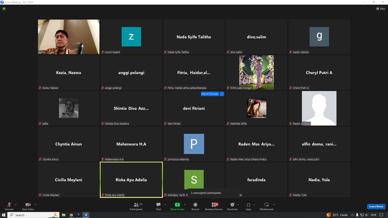Open the Apps panel
The height and width of the screenshot is (218, 388).
pos(249,206)
